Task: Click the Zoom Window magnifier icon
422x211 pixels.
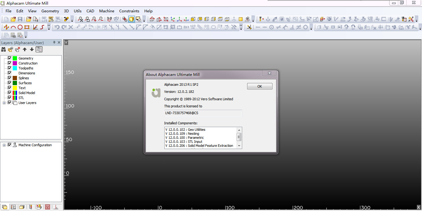Action: [x=87, y=19]
